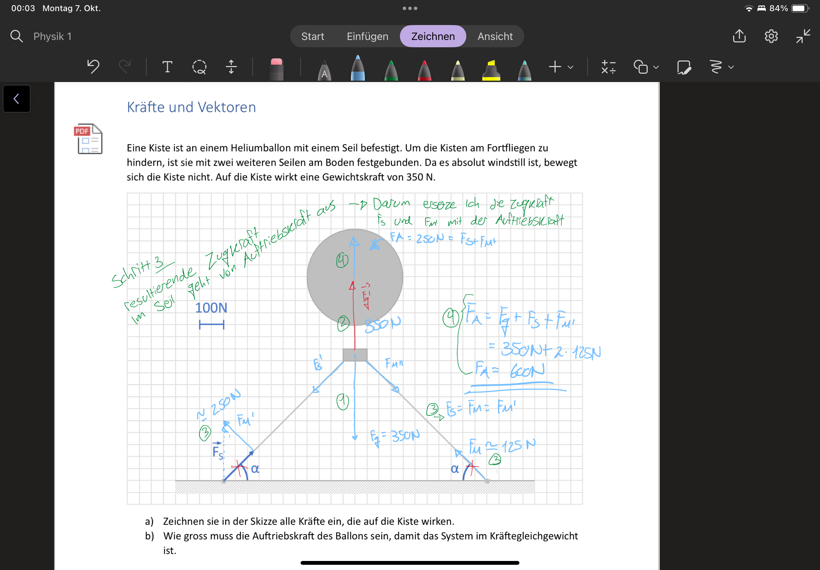This screenshot has width=820, height=570.
Task: Go back using the left chevron button
Action: 16,99
